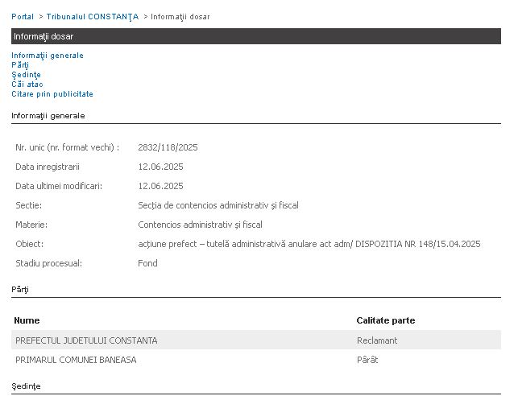Select the Informații dosar breadcrumb text
The image size is (518, 396).
180,17
